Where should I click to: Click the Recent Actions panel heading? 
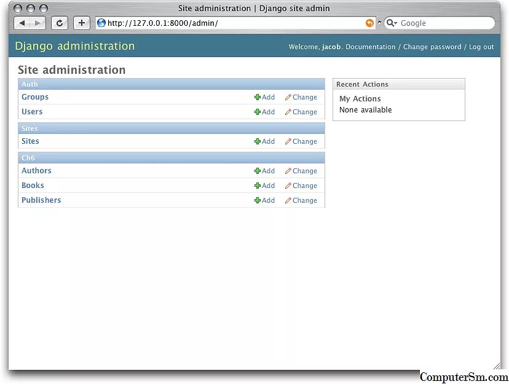click(362, 84)
